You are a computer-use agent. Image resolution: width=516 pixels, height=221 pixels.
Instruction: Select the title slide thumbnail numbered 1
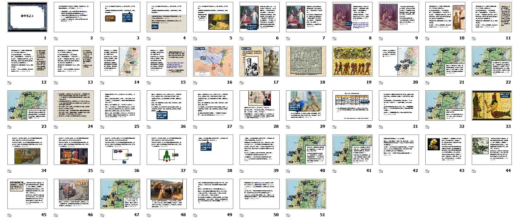pos(27,17)
